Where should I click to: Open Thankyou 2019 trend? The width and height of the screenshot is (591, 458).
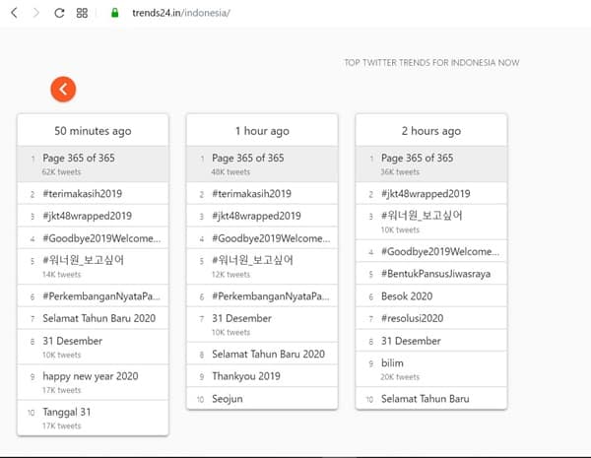click(x=245, y=376)
